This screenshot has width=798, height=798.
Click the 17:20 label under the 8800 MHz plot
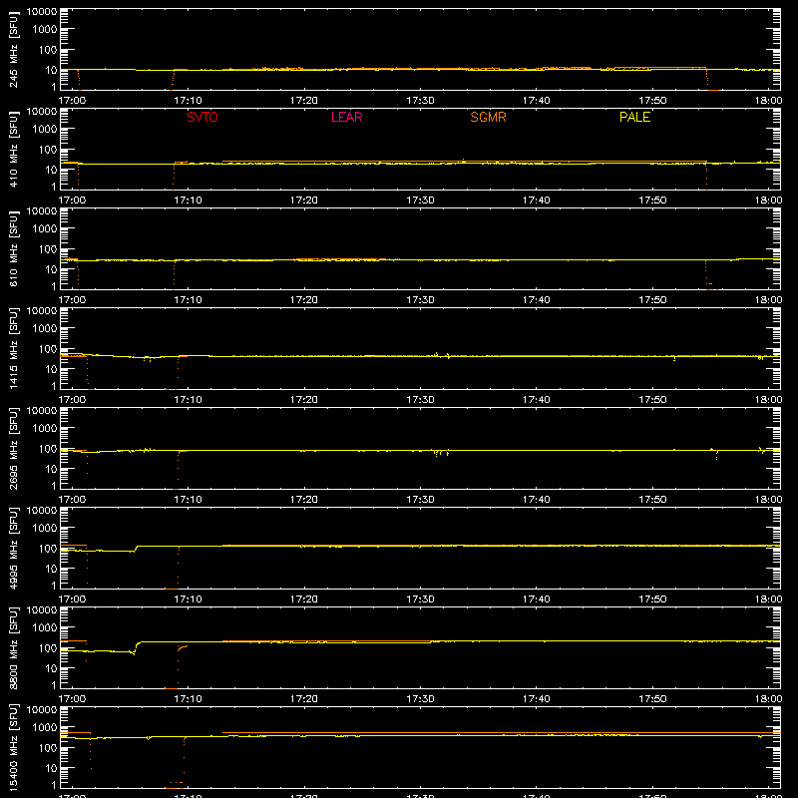pos(304,699)
